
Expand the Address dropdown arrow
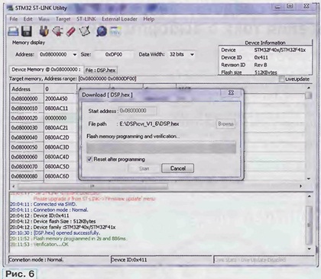point(75,55)
